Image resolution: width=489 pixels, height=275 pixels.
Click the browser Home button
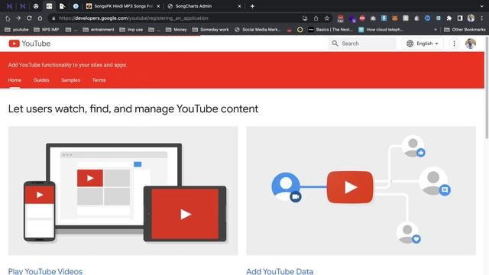click(40, 18)
